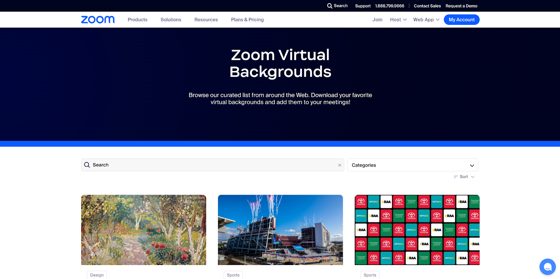Expand the Web App dropdown
The height and width of the screenshot is (279, 560).
(426, 20)
